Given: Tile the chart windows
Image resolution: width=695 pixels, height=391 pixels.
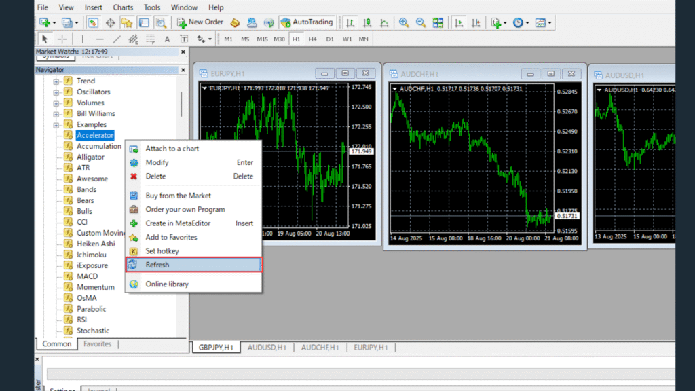Looking at the screenshot, I should tap(438, 22).
